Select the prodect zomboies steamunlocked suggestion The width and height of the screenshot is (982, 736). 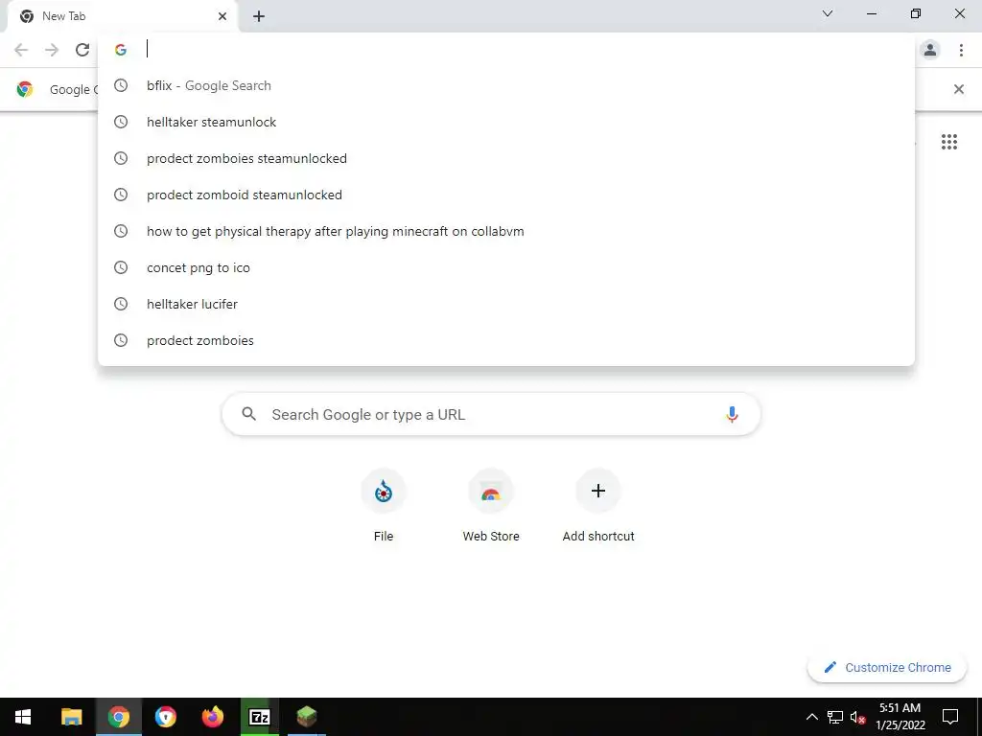click(x=506, y=158)
